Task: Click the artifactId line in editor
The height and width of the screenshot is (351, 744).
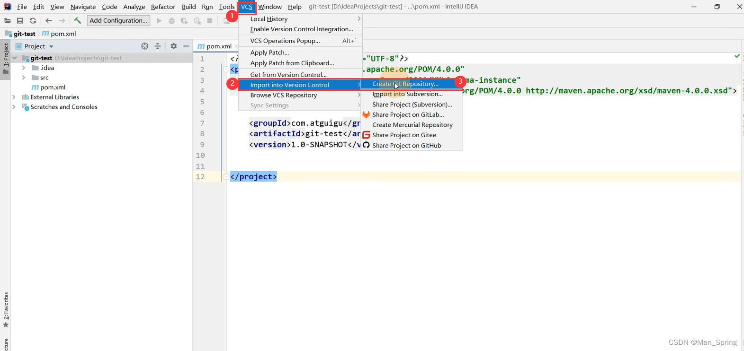Action: [305, 134]
